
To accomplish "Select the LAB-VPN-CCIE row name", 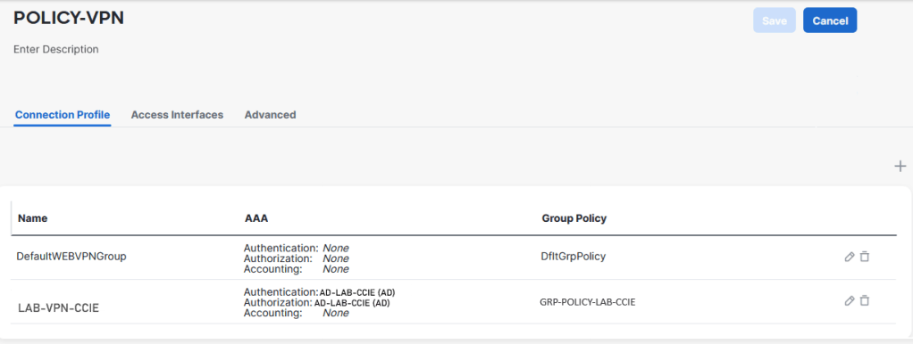I will coord(59,308).
